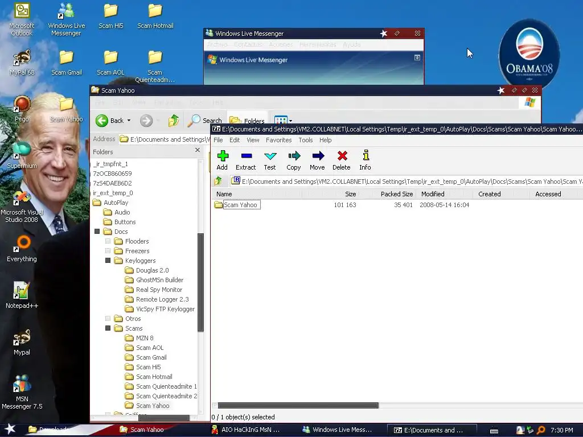Open the Views dropdown in Explorer toolbar
The width and height of the screenshot is (583, 437).
pos(290,121)
